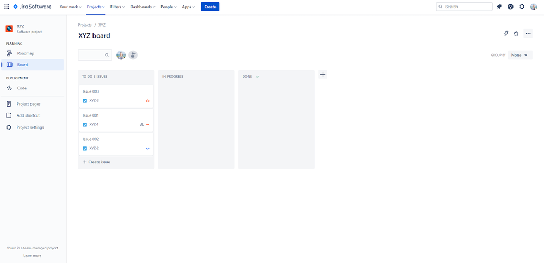Viewport: 544px width, 263px height.
Task: Click the XYZ-3 issue key link
Action: (94, 101)
